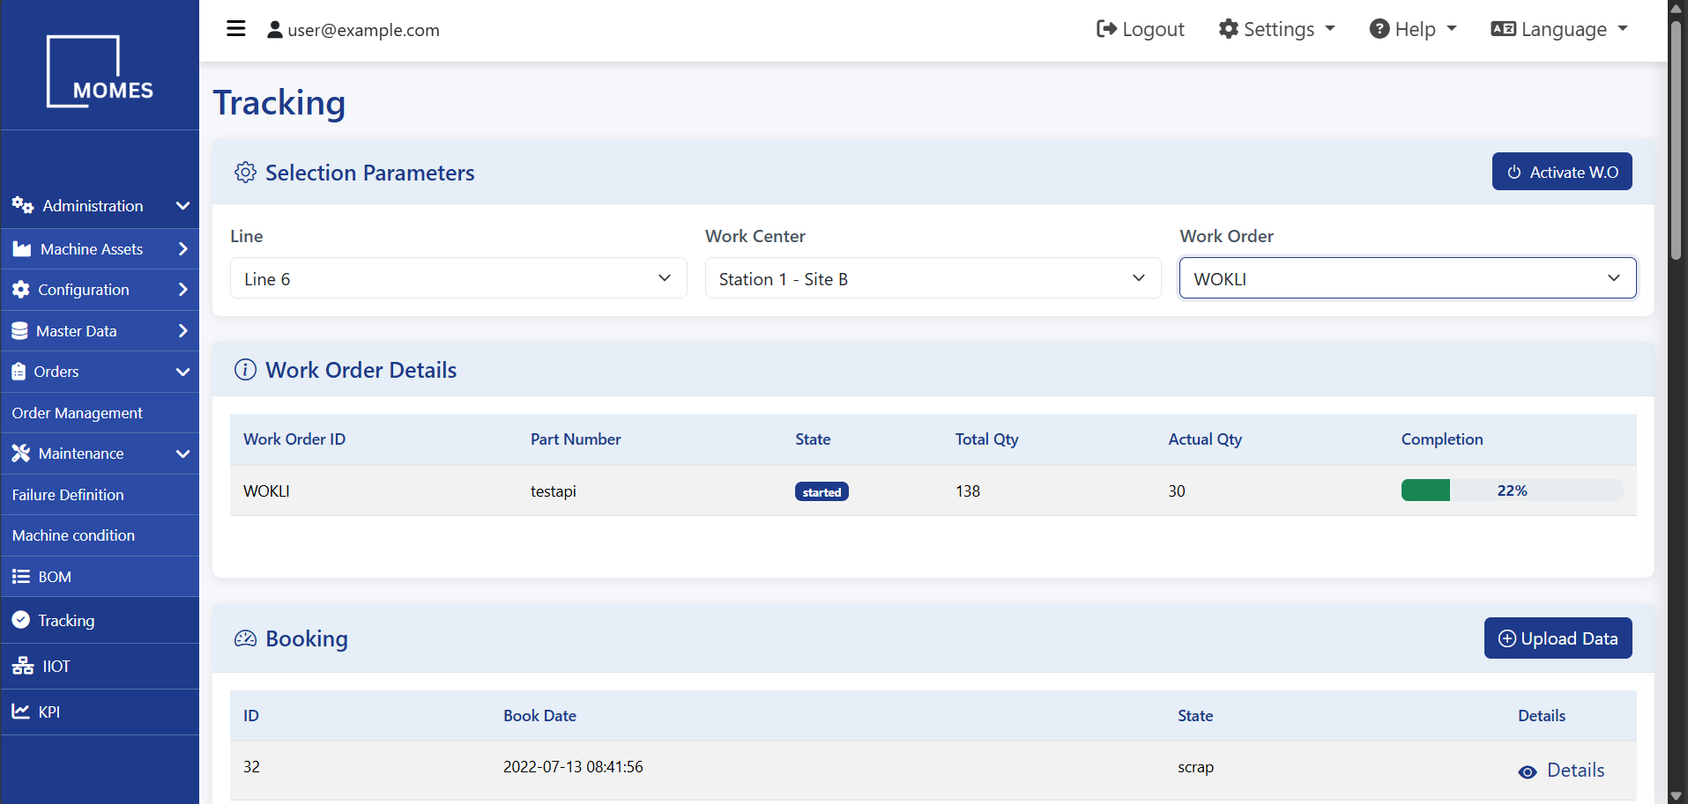Expand the Settings menu caret
Screen dimensions: 1688x804
tap(1330, 29)
